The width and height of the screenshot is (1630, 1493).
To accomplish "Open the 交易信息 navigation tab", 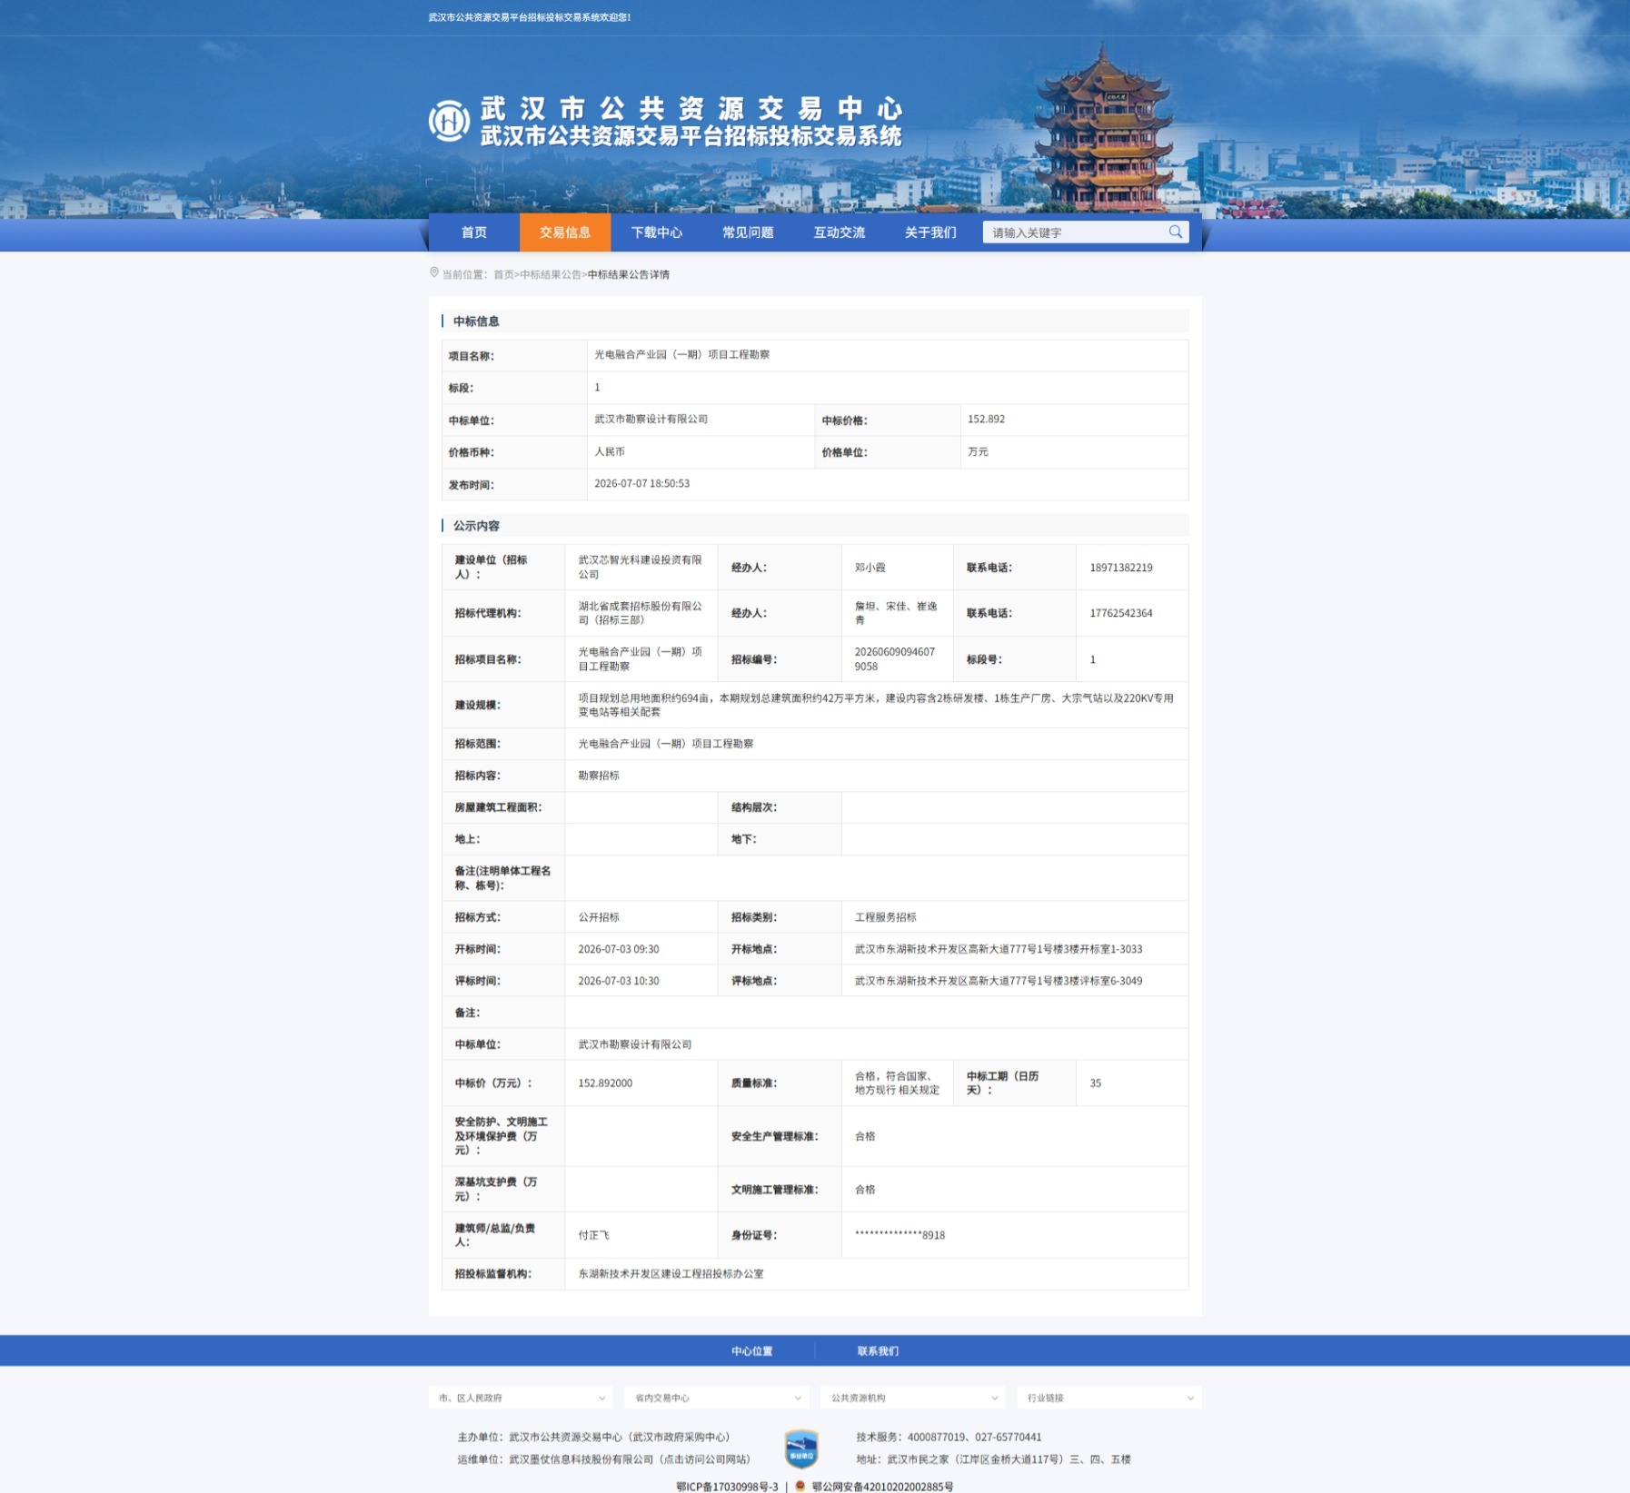I will point(565,232).
